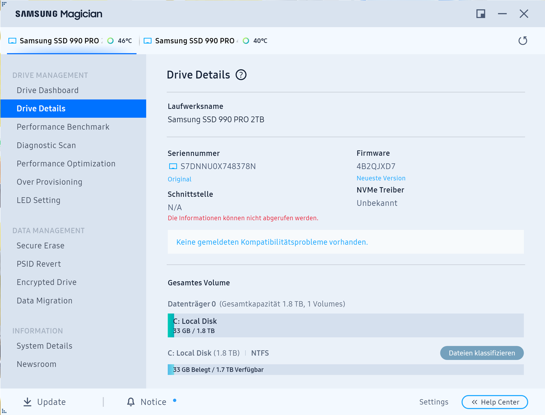Image resolution: width=545 pixels, height=415 pixels.
Task: Open the Drive Details help question mark
Action: coord(241,75)
